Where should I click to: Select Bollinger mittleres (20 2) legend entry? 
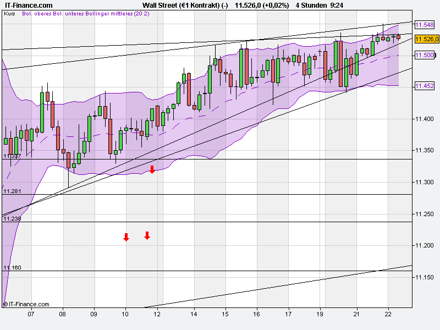[117, 13]
